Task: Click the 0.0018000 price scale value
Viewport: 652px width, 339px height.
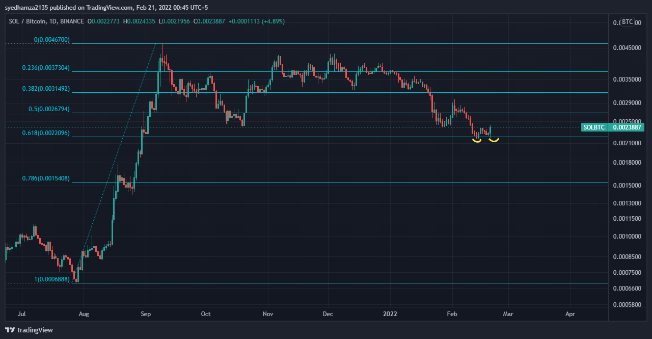Action: pyautogui.click(x=626, y=163)
